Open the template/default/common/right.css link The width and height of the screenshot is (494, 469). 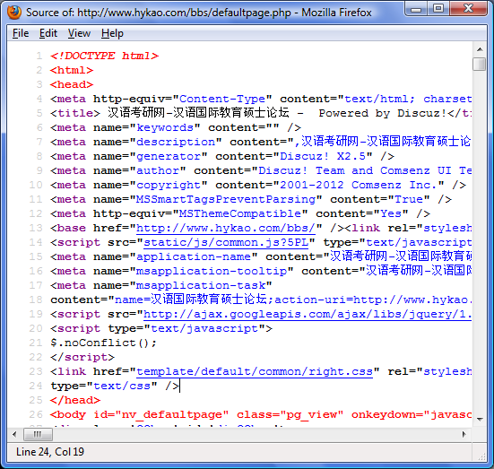tap(255, 371)
